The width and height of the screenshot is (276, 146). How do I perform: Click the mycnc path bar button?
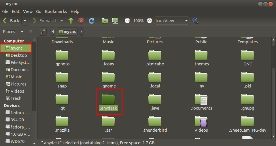coord(68,32)
